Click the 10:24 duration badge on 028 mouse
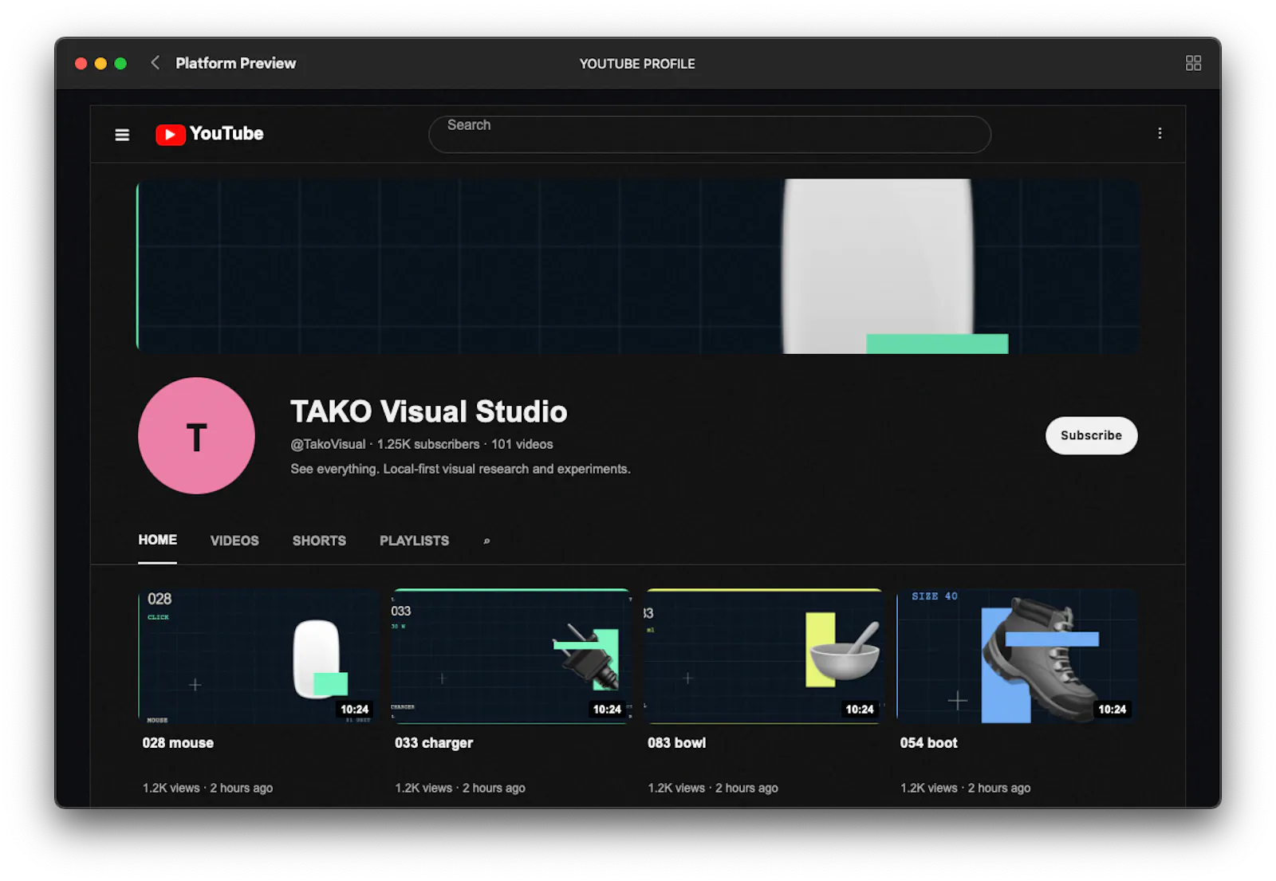 click(x=355, y=710)
